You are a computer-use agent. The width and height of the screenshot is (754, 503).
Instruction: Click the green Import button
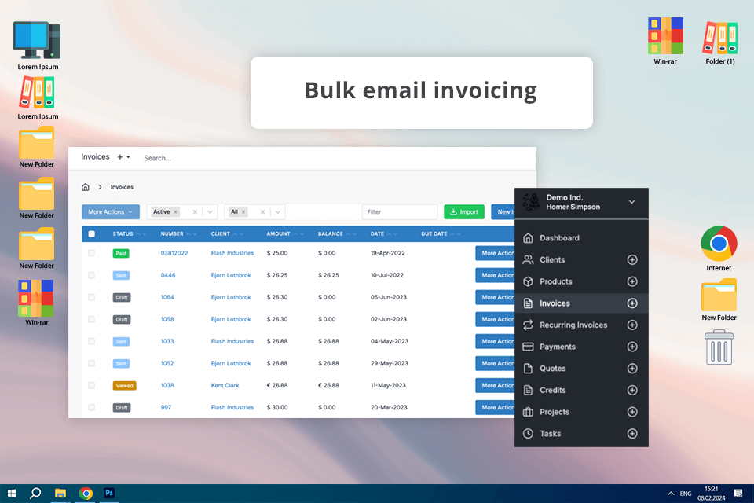(x=464, y=211)
